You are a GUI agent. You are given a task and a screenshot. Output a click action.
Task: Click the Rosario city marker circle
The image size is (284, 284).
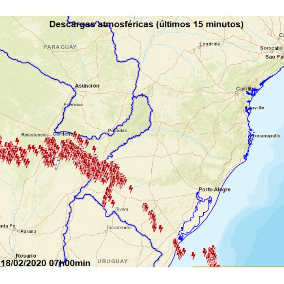tap(13, 259)
